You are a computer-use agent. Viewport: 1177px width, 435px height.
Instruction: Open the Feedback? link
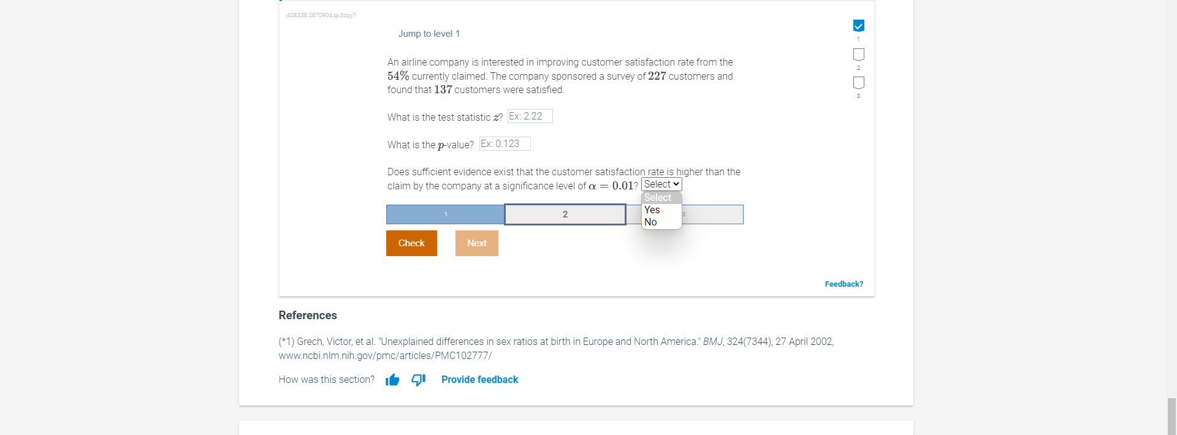click(x=844, y=284)
